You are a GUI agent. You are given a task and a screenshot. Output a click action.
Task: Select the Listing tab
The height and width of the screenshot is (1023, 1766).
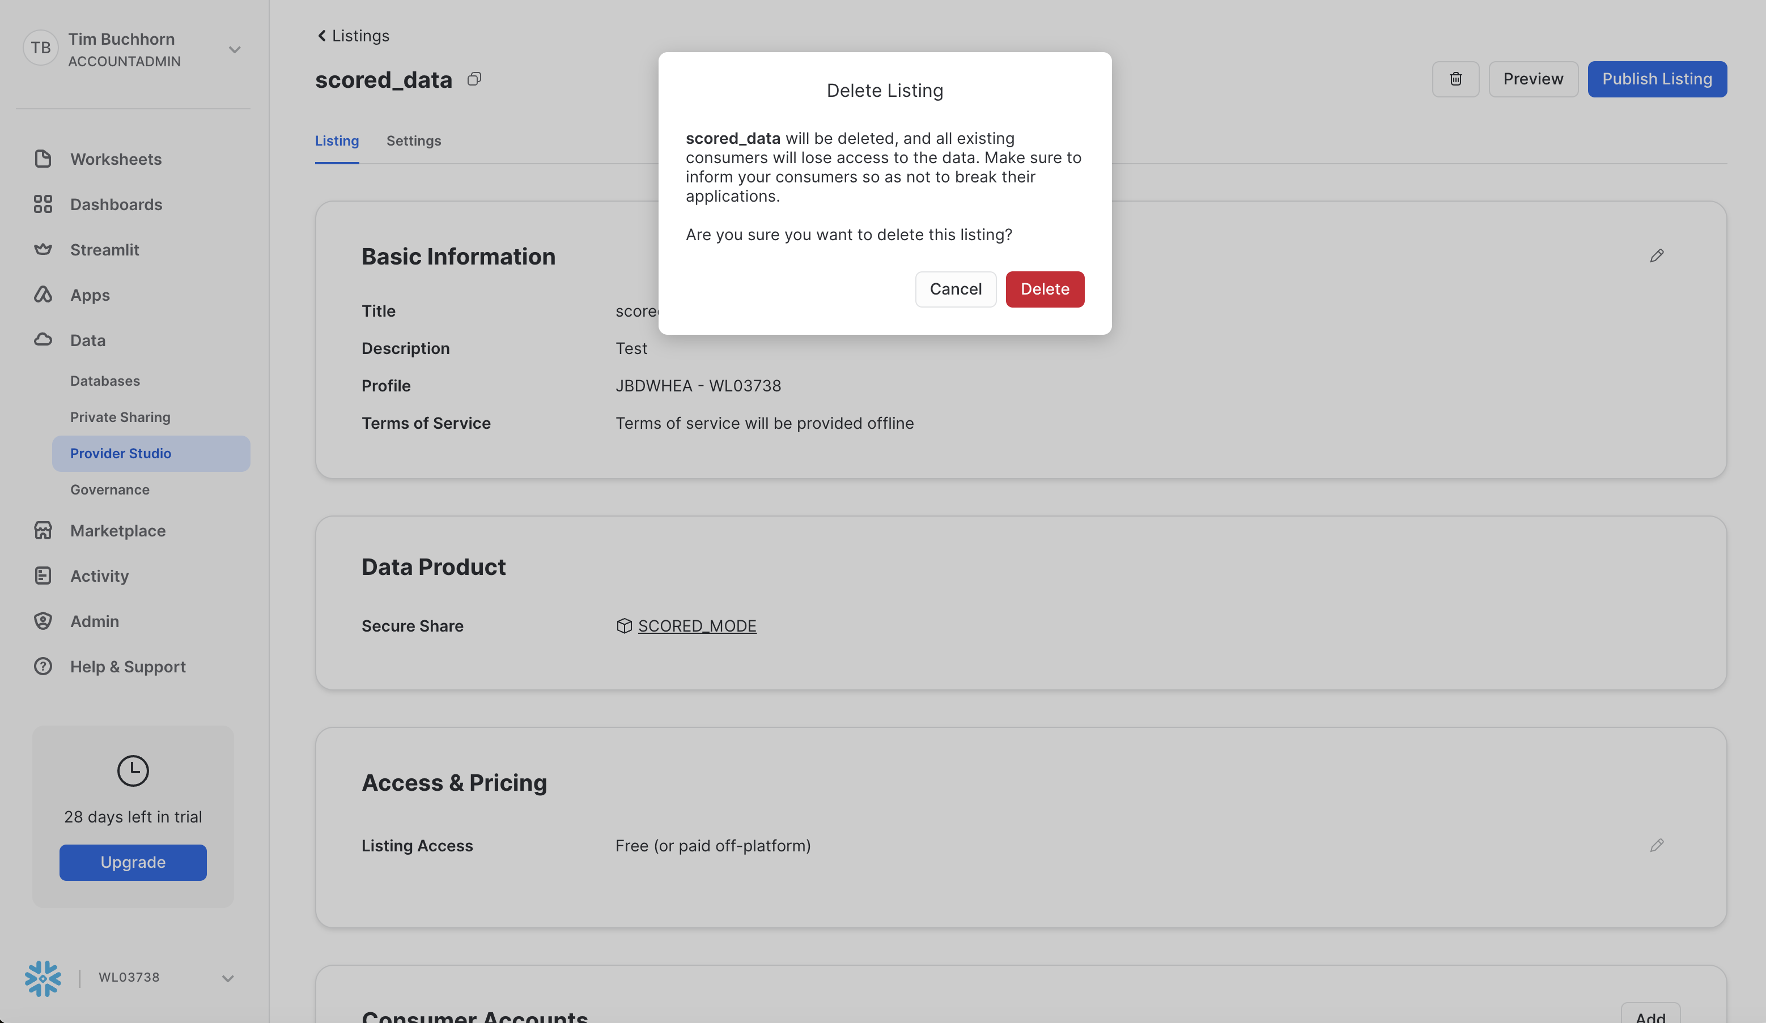[337, 140]
